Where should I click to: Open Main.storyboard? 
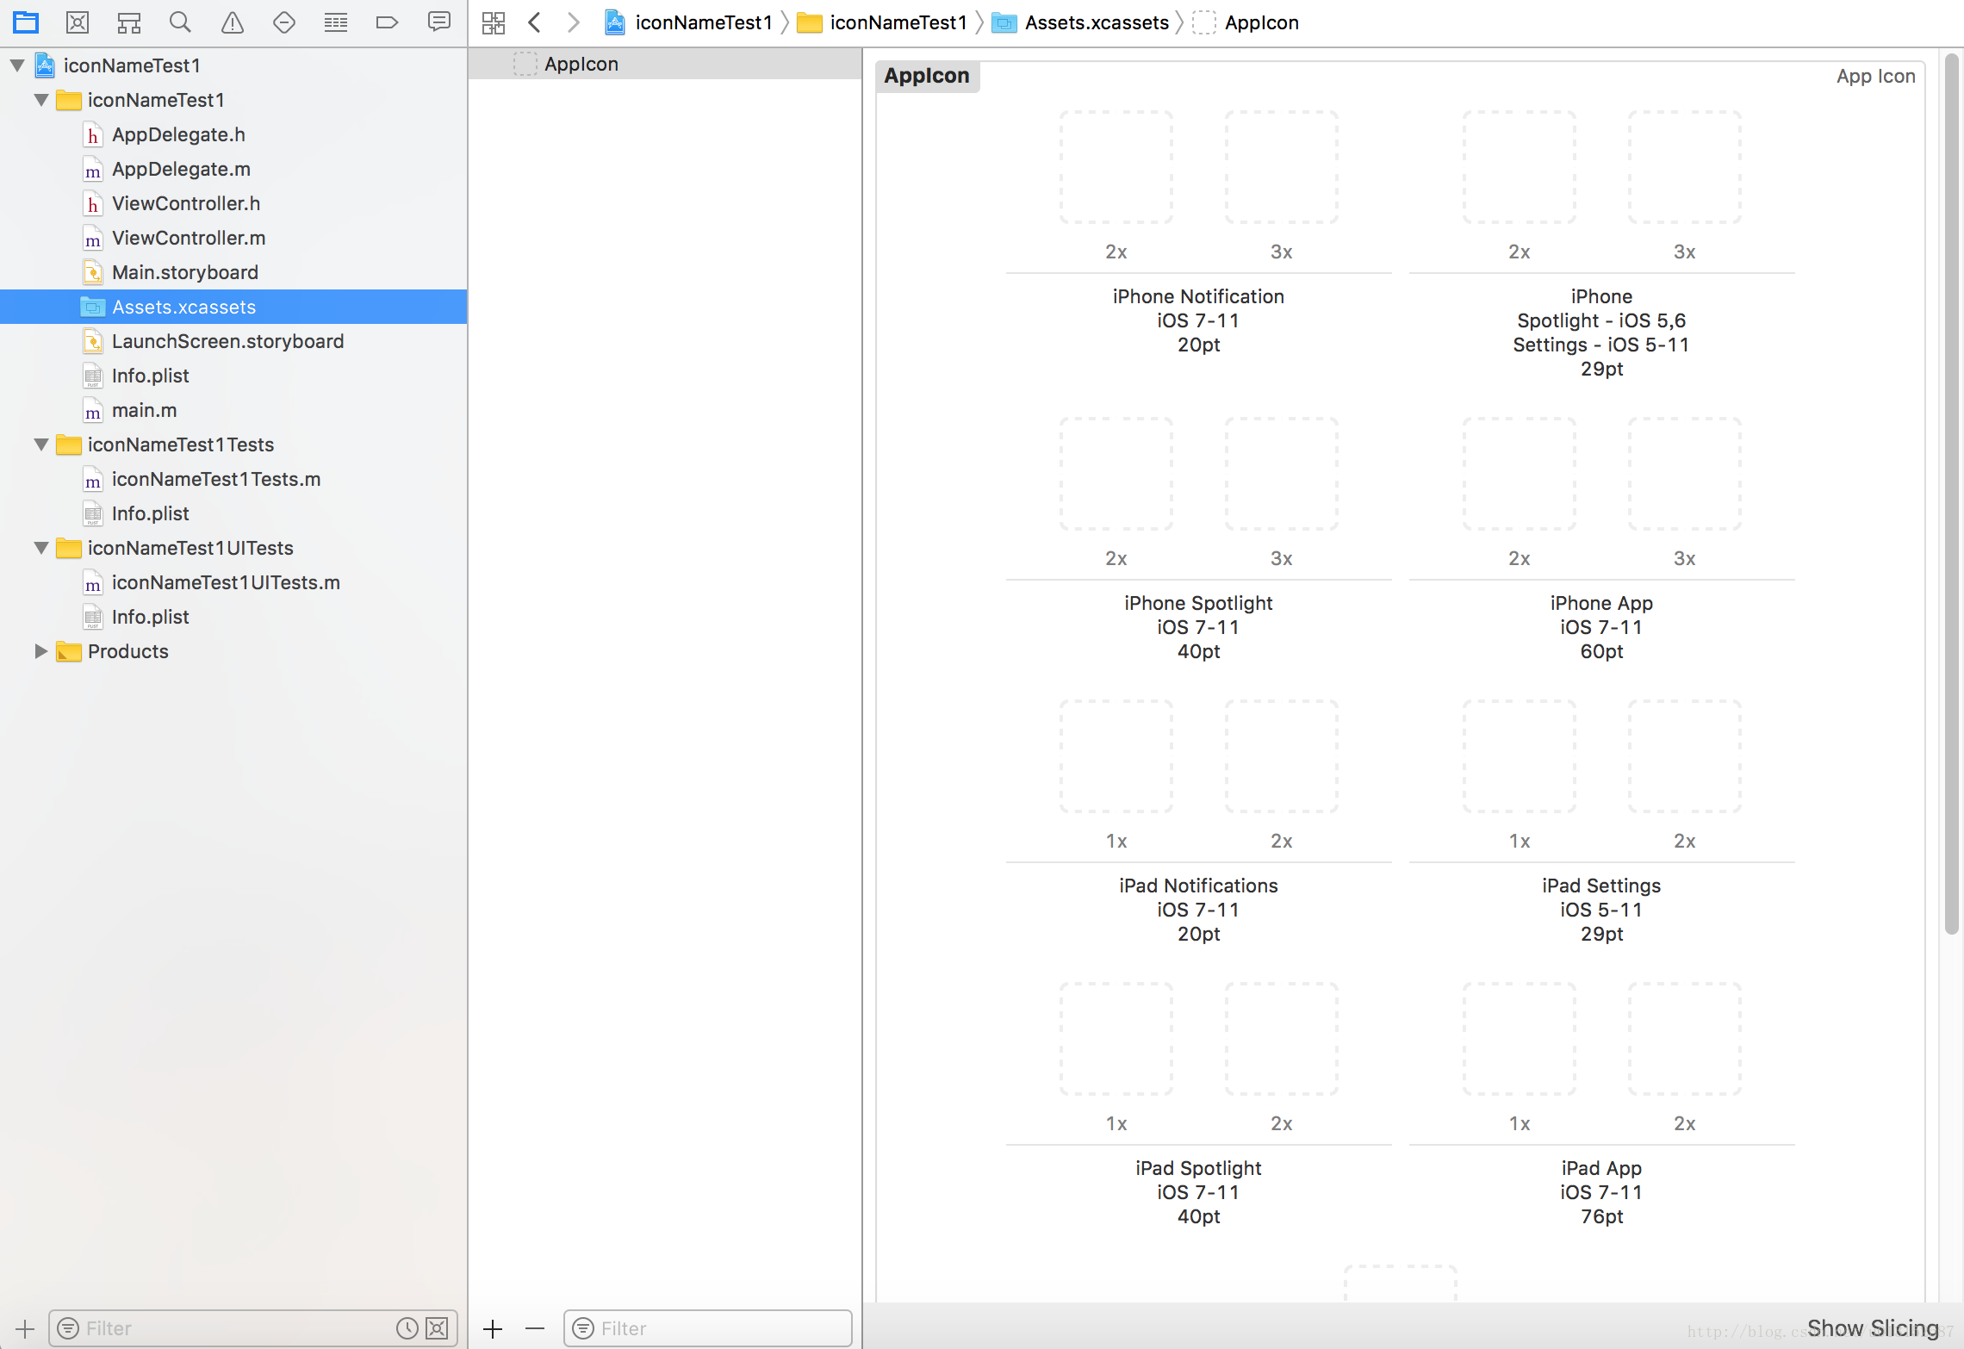(184, 272)
